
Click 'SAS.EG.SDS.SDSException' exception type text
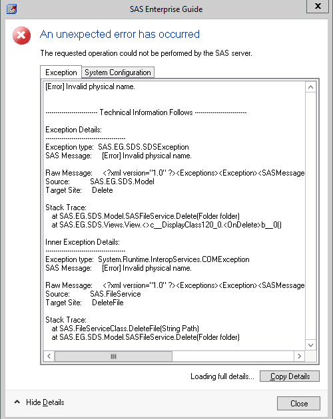coord(143,147)
